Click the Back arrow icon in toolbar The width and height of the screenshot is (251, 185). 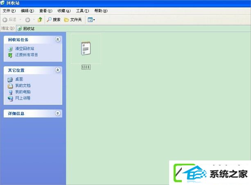5,20
